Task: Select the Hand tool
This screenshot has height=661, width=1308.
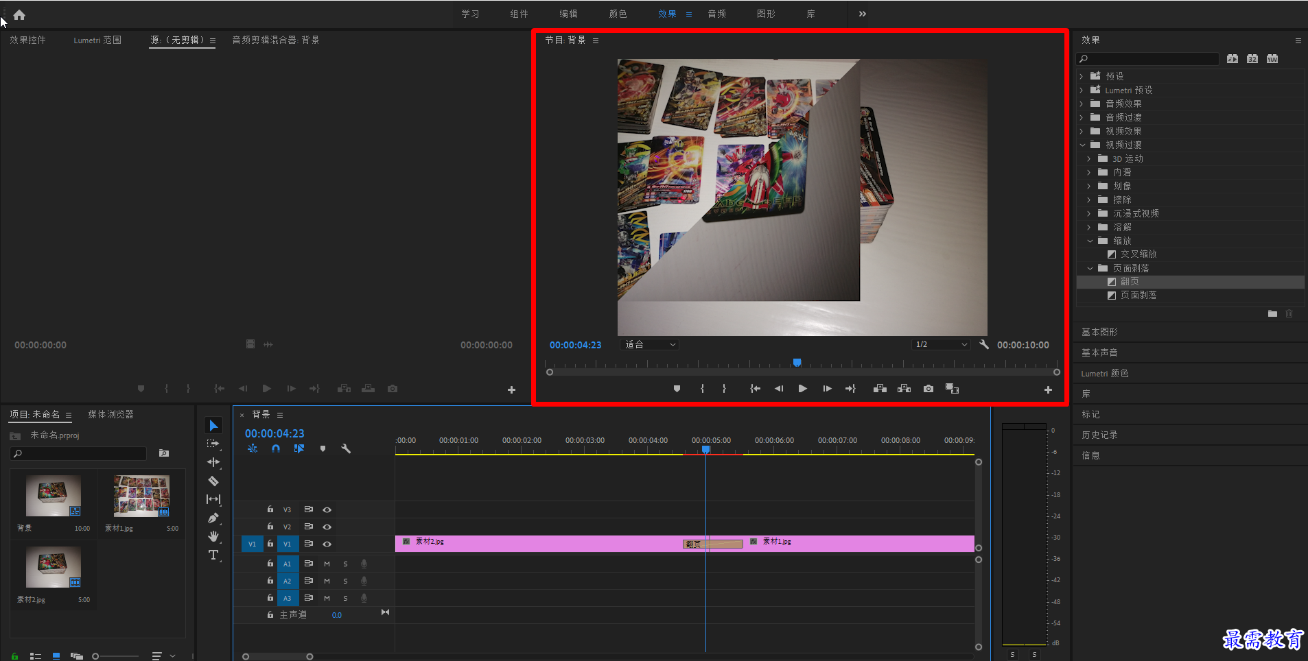Action: tap(213, 536)
